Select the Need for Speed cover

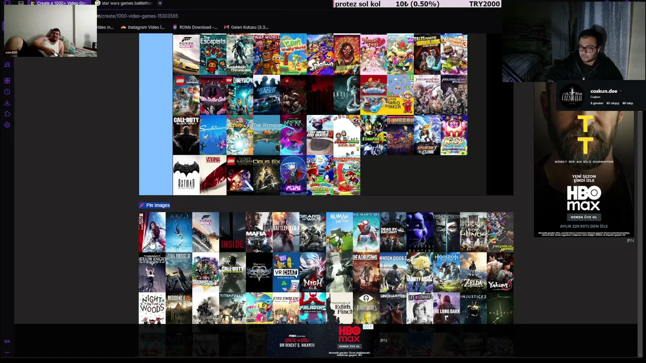(x=266, y=95)
